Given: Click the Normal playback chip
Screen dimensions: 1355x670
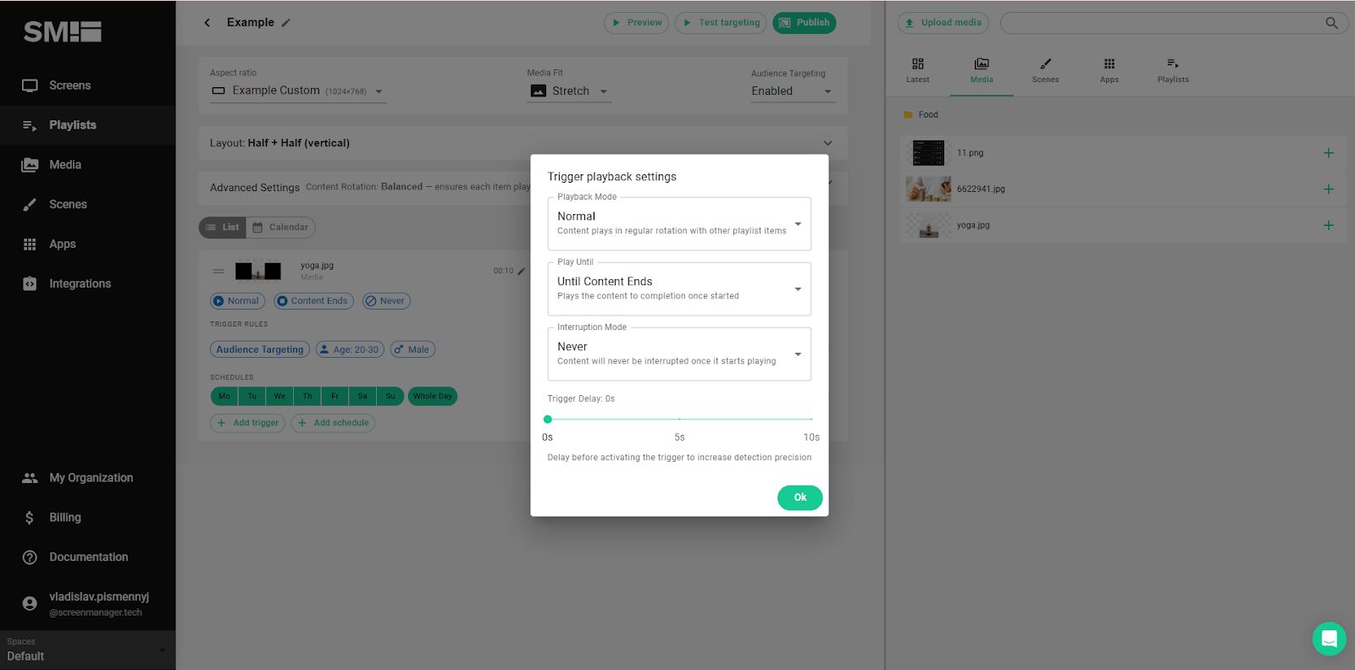Looking at the screenshot, I should coord(237,301).
